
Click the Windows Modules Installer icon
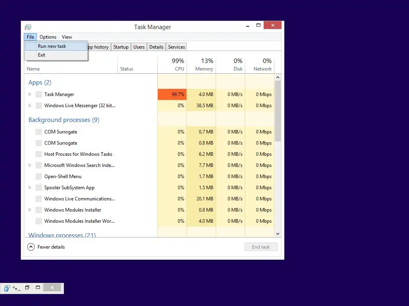[x=39, y=210]
